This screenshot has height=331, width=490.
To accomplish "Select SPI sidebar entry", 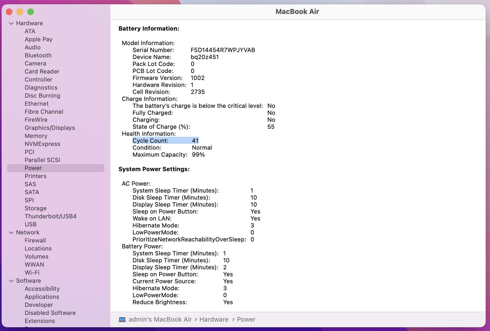I will 29,200.
